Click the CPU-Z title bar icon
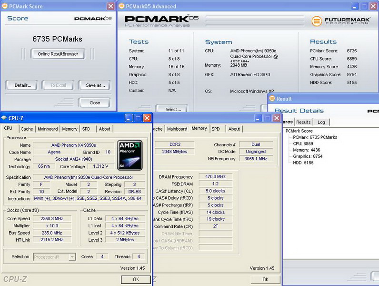The image size is (379, 286). [x=4, y=118]
